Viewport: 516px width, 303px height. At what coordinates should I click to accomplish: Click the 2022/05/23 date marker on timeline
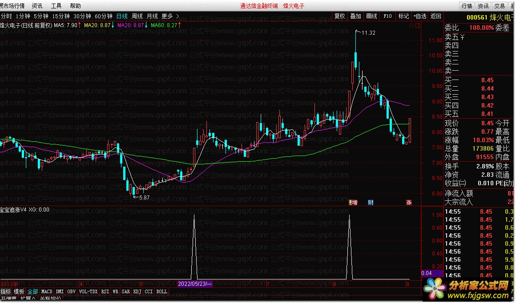coord(195,284)
